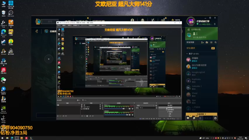Image resolution: width=249 pixels, height=140 pixels.
Task: Open OBS 视图 menu
Action: 69,26
